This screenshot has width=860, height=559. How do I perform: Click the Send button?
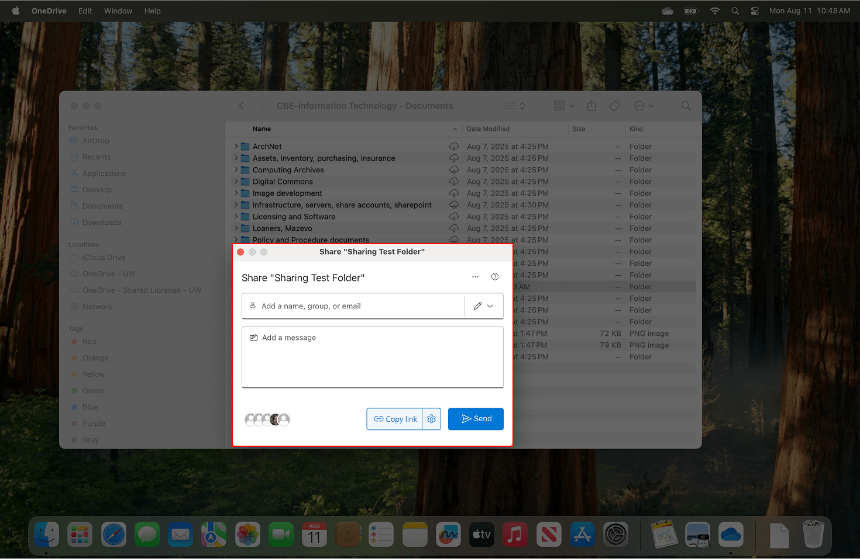(476, 419)
